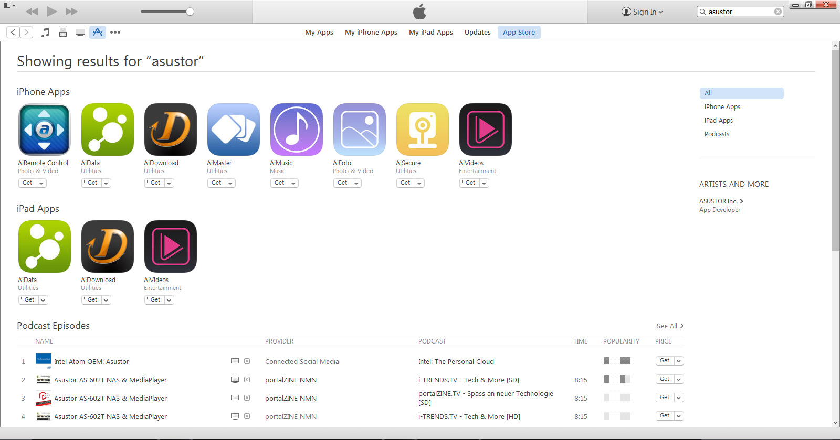Sort podcast episodes by Provider column
The height and width of the screenshot is (440, 840).
click(x=279, y=341)
